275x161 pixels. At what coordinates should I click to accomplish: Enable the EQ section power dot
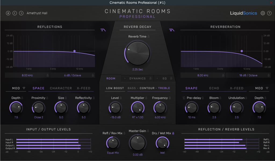tap(157, 78)
